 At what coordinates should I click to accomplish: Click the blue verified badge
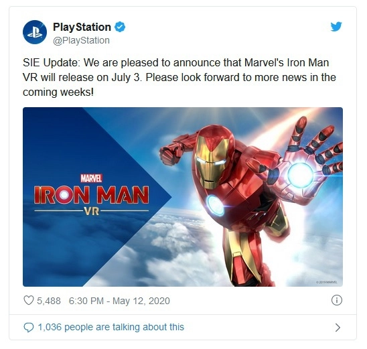point(120,27)
